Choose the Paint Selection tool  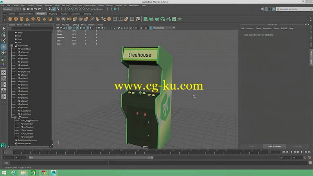[x=4, y=41]
